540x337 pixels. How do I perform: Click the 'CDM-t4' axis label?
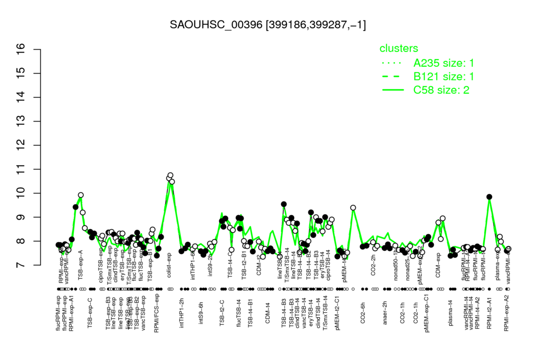tap(267, 313)
